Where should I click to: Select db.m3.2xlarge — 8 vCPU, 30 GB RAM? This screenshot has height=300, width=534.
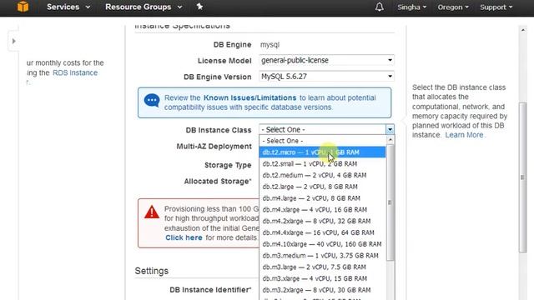coord(323,290)
